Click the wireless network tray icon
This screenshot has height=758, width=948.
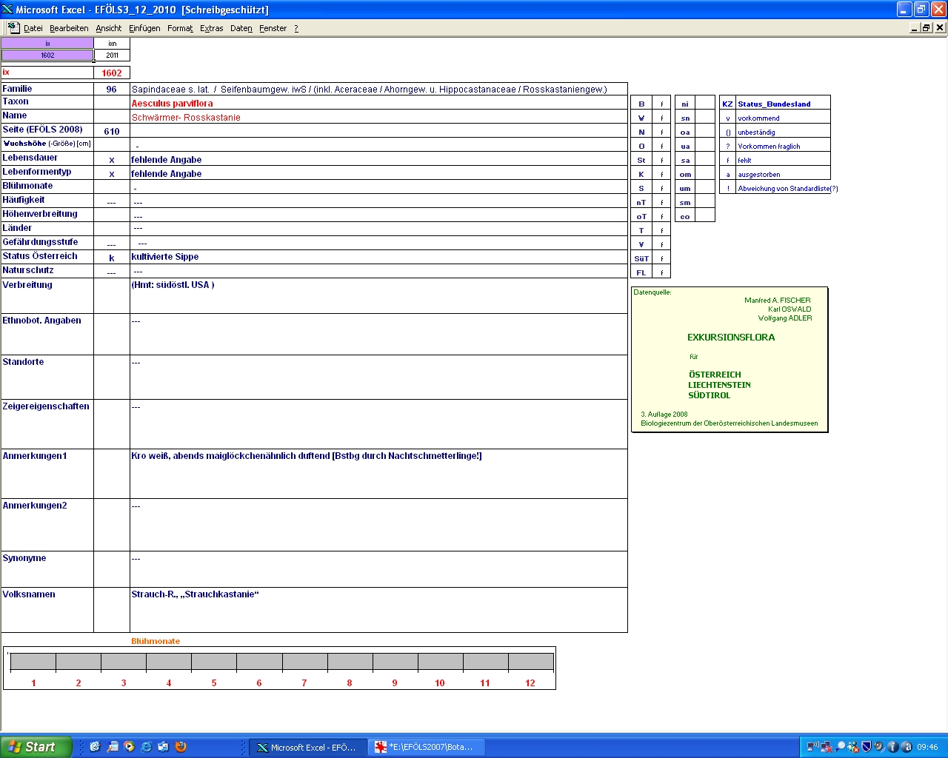(x=812, y=747)
